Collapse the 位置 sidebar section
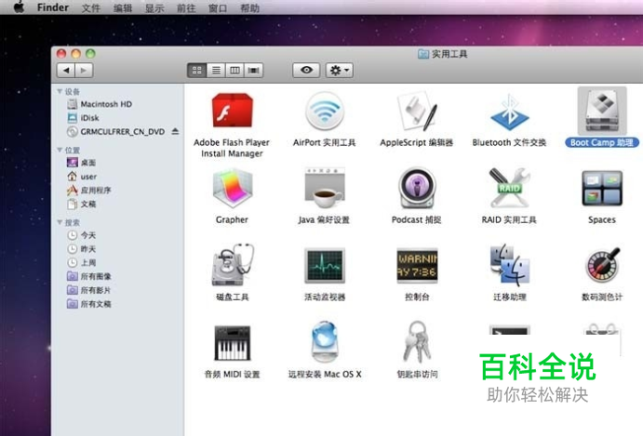 [60, 150]
